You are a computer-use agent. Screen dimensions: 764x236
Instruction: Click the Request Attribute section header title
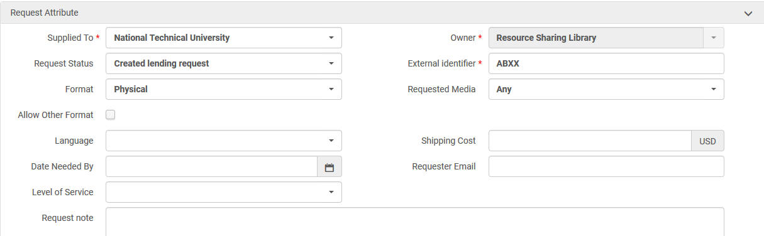pos(45,13)
